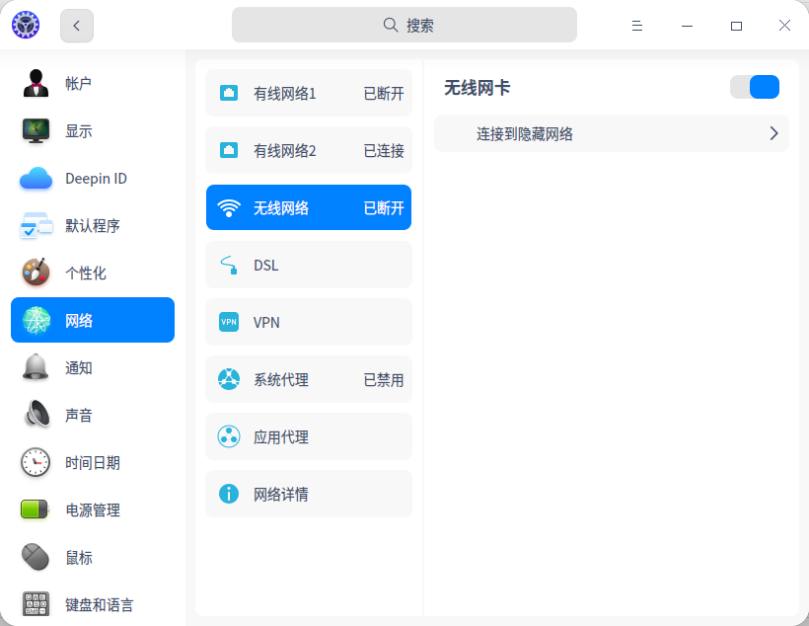Click the Control Center gear logo icon
This screenshot has width=809, height=626.
26,25
